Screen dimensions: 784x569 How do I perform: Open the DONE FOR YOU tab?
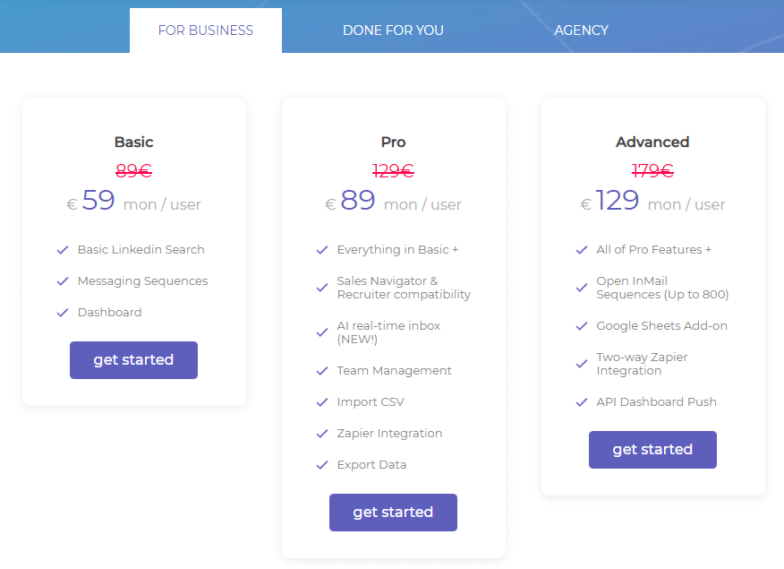pos(393,30)
